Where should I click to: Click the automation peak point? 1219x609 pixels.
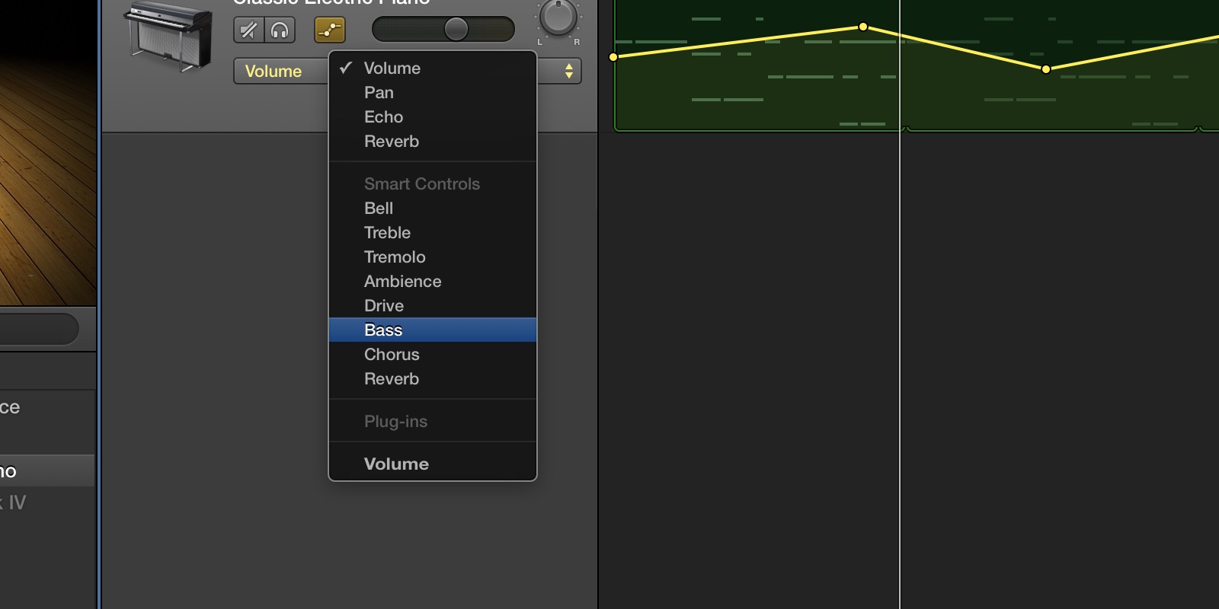coord(863,27)
